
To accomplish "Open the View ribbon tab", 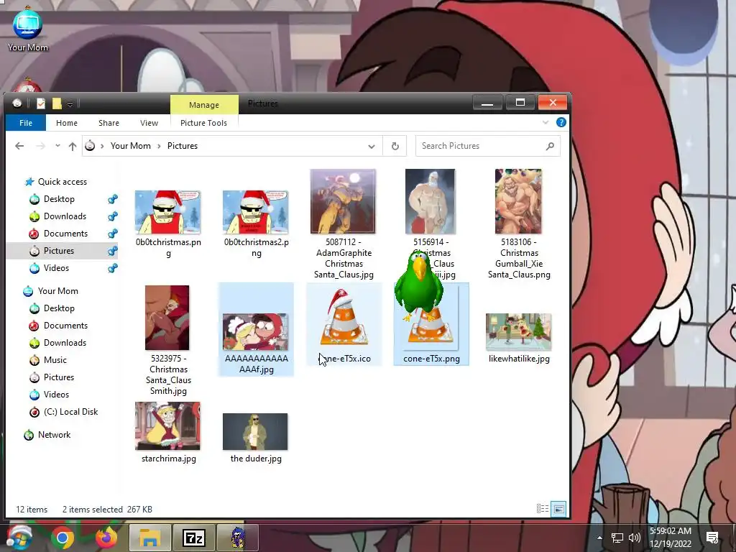I will tap(149, 123).
